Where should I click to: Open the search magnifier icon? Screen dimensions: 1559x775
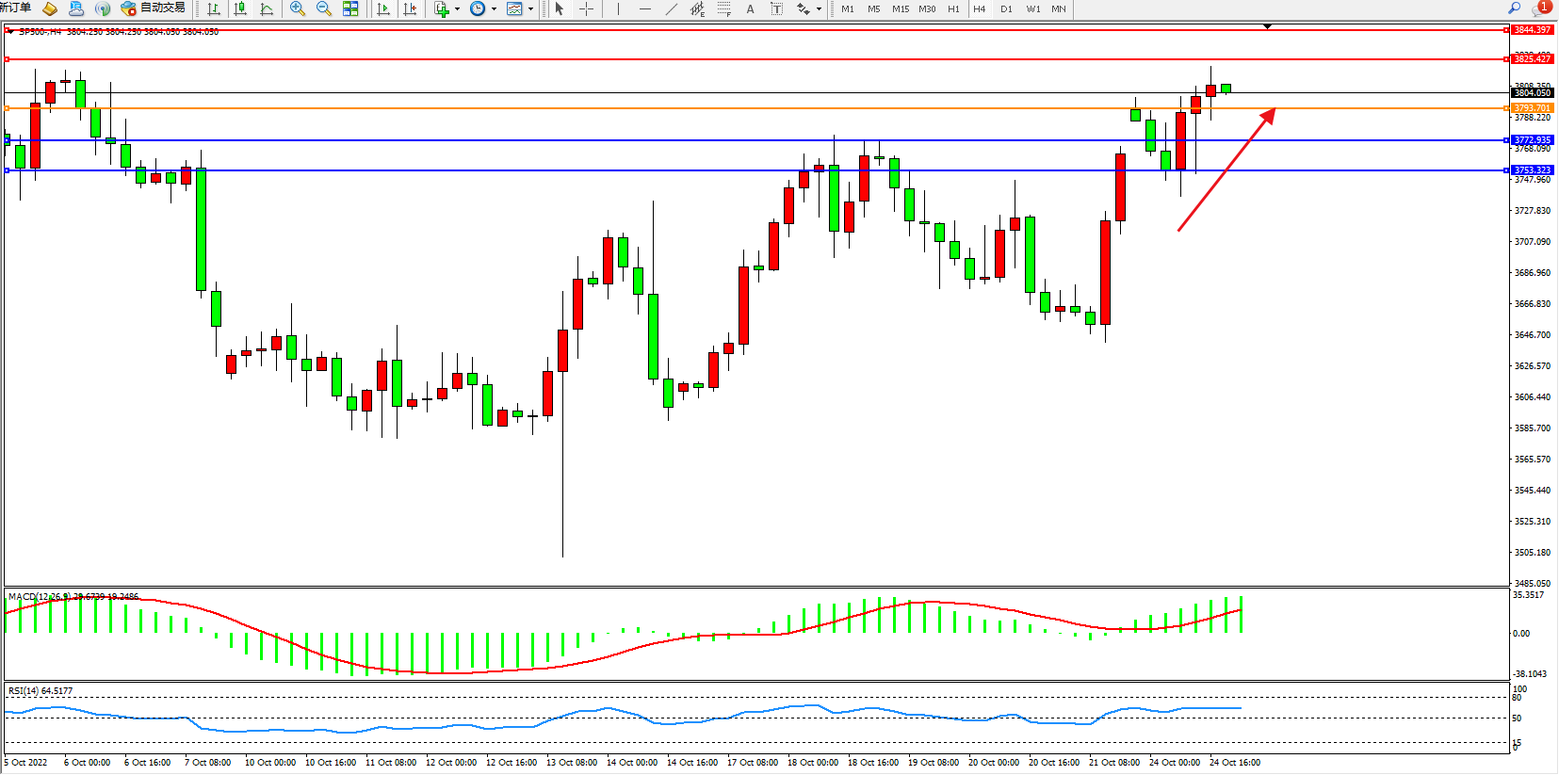[x=1515, y=8]
